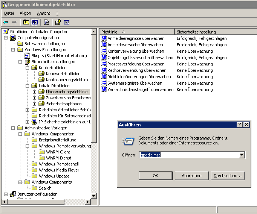Open the Datei menu

click(x=9, y=13)
